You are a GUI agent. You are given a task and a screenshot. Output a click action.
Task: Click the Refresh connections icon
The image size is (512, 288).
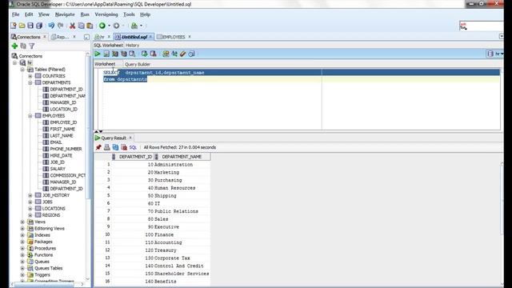[23, 46]
